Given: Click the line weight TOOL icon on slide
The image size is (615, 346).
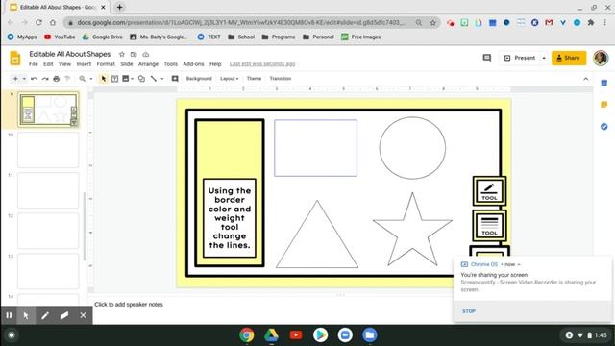Looking at the screenshot, I should point(489,226).
